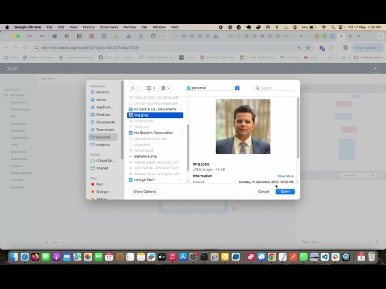The image size is (386, 289).
Task: Open the personal folder location popup
Action: pos(213,88)
